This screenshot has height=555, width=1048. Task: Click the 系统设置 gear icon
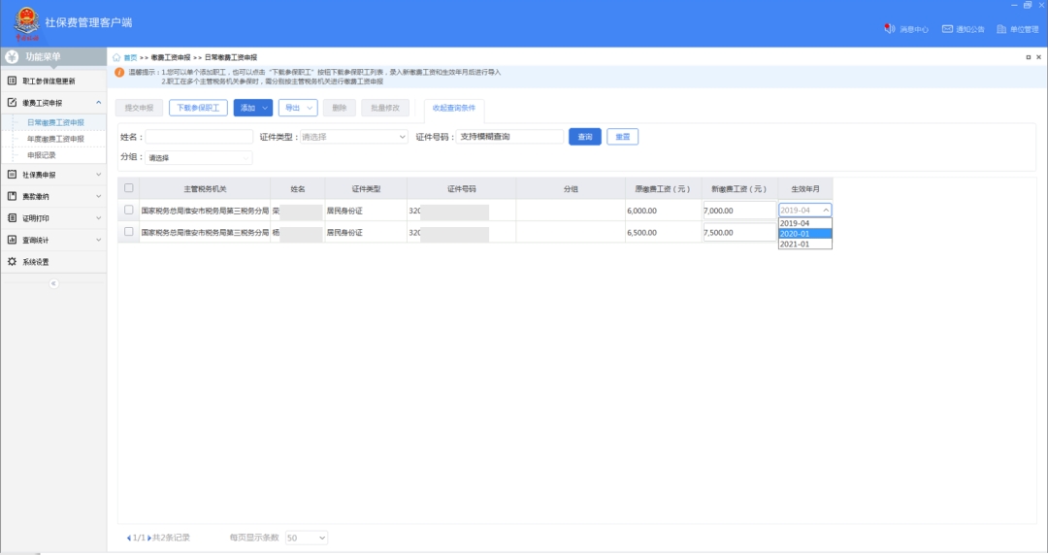tap(12, 262)
